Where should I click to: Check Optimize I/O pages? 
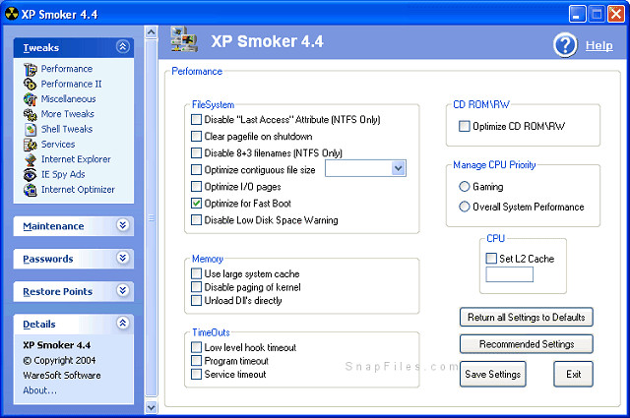[196, 187]
